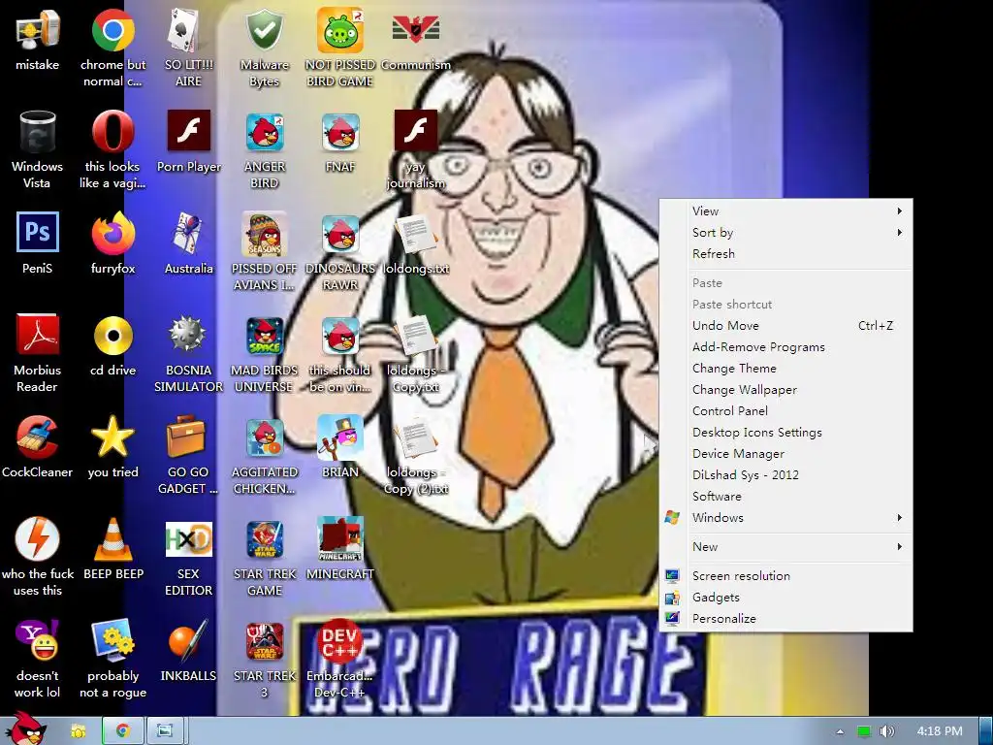
Task: Expand the View submenu
Action: coord(785,211)
